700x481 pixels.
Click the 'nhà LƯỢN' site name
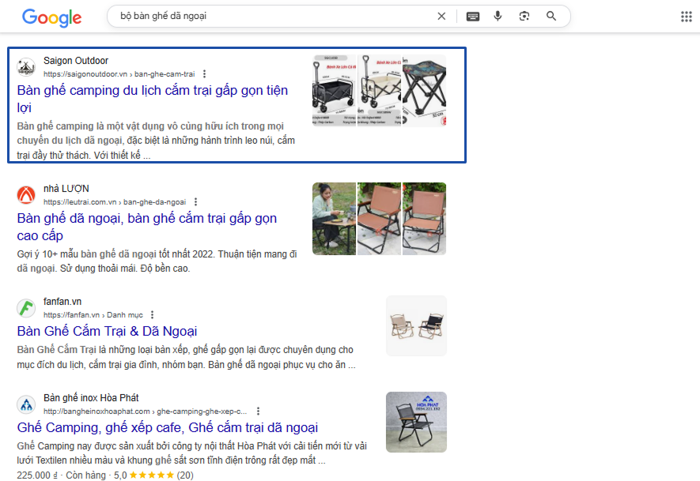point(66,189)
